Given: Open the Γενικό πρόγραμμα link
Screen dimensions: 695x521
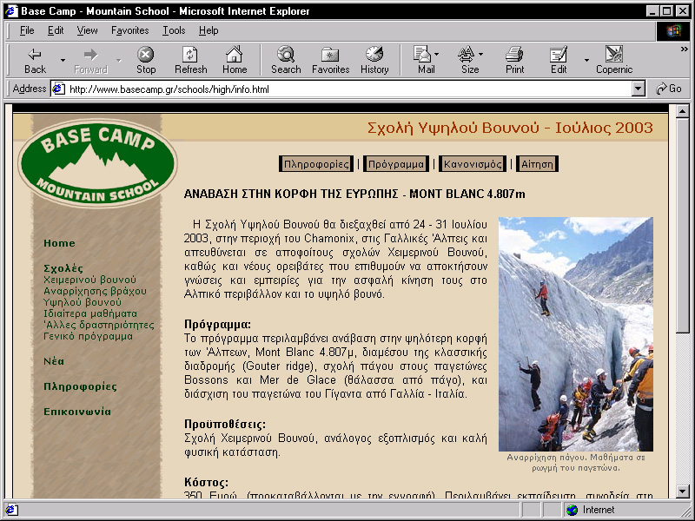Looking at the screenshot, I should tap(89, 336).
